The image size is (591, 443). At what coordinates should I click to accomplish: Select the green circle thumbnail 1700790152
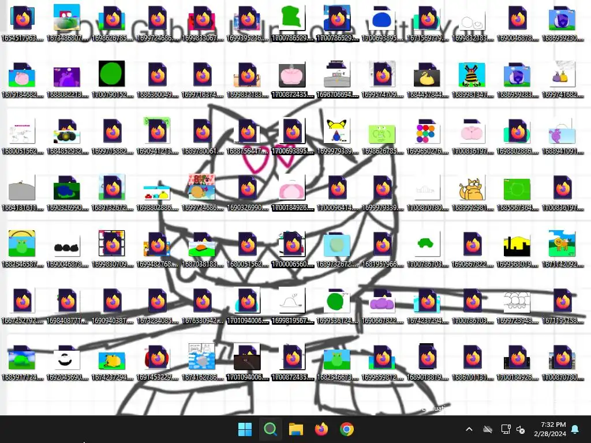point(111,74)
